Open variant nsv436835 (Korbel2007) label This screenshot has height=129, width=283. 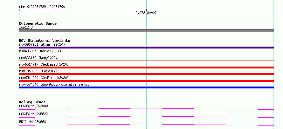pyautogui.click(x=40, y=51)
